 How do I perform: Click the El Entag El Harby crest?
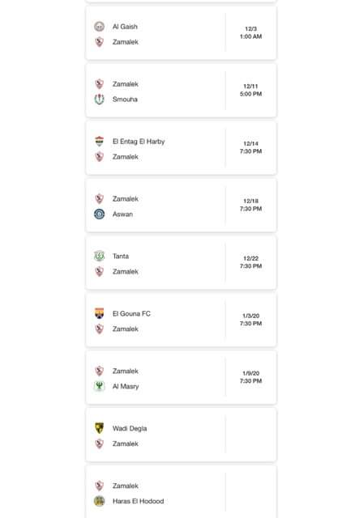(x=99, y=141)
